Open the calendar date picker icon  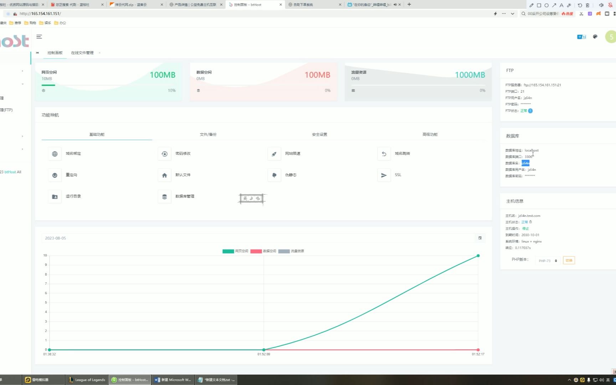coord(480,238)
